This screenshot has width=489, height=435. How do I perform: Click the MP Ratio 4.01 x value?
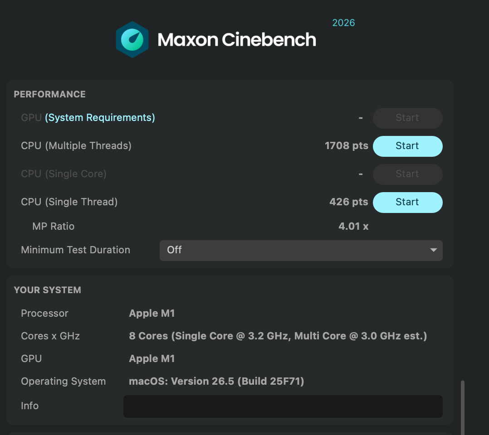(x=353, y=226)
